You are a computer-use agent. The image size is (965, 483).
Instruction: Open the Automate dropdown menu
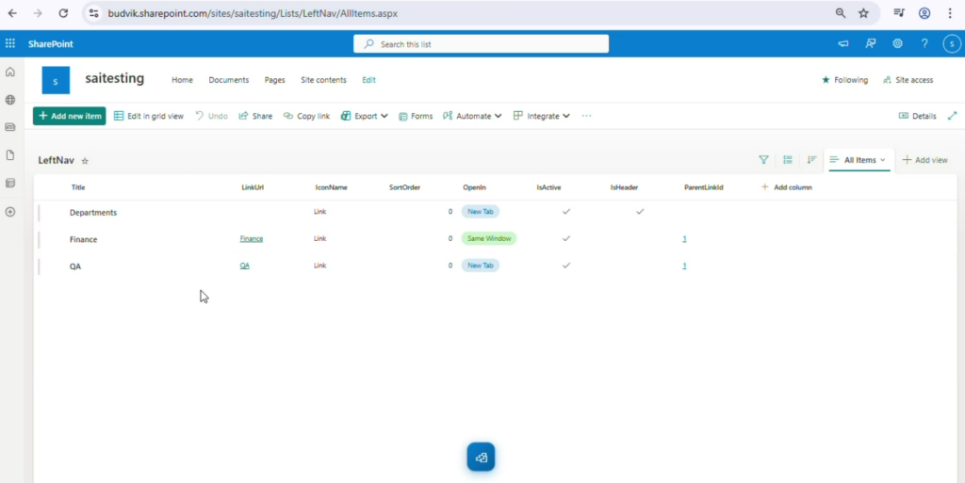[473, 116]
